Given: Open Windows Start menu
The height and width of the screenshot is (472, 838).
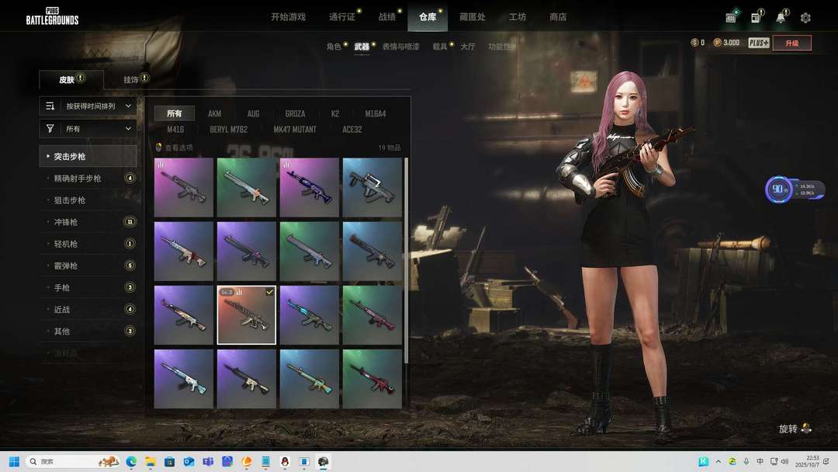Looking at the screenshot, I should [x=14, y=461].
